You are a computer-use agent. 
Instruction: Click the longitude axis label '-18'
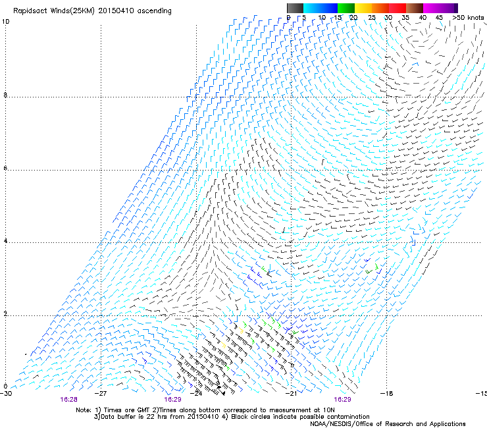[x=386, y=394]
